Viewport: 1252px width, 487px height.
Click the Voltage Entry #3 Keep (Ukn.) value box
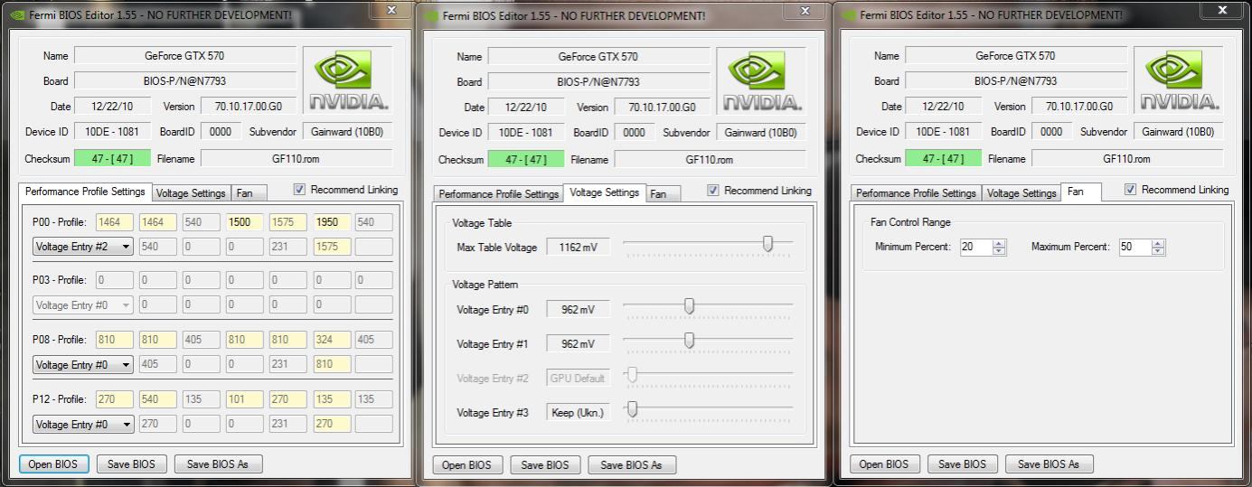click(x=578, y=413)
